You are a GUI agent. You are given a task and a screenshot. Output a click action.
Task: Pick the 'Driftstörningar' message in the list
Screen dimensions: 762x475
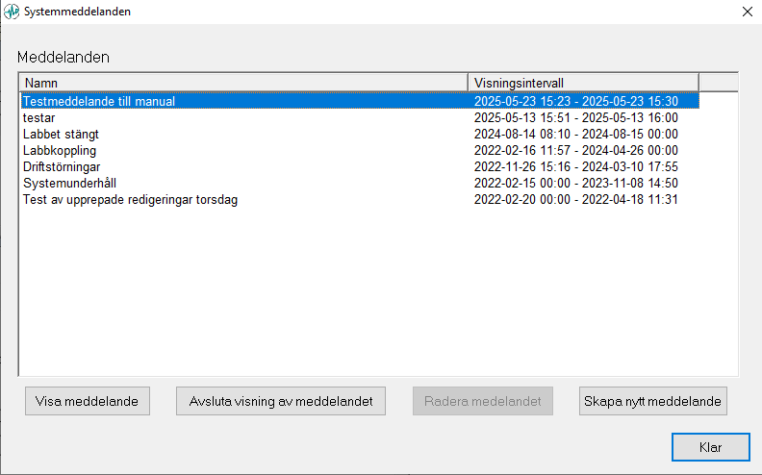[x=62, y=166]
